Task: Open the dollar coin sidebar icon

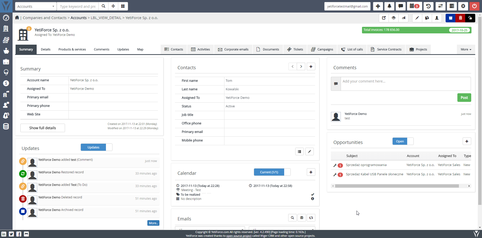Action: (x=6, y=83)
